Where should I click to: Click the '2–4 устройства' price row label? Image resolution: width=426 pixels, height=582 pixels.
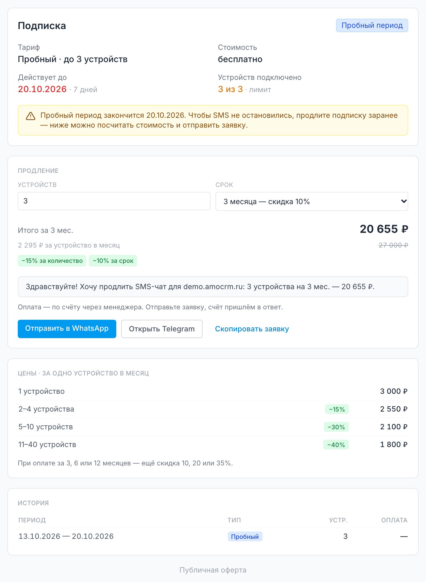coord(46,409)
